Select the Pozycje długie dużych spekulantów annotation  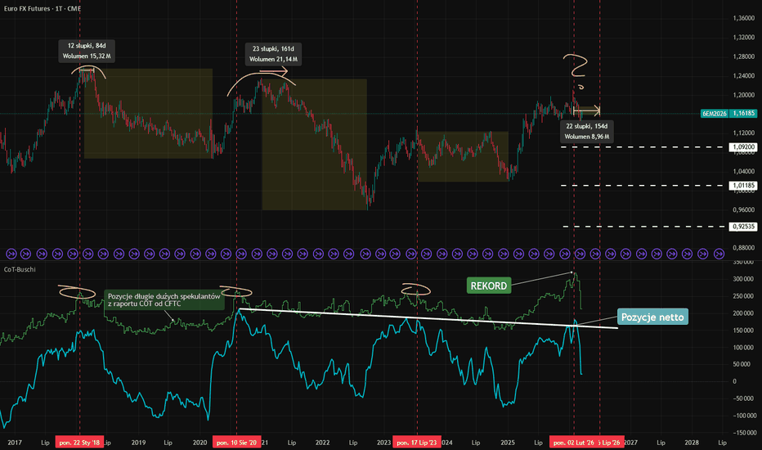click(164, 299)
